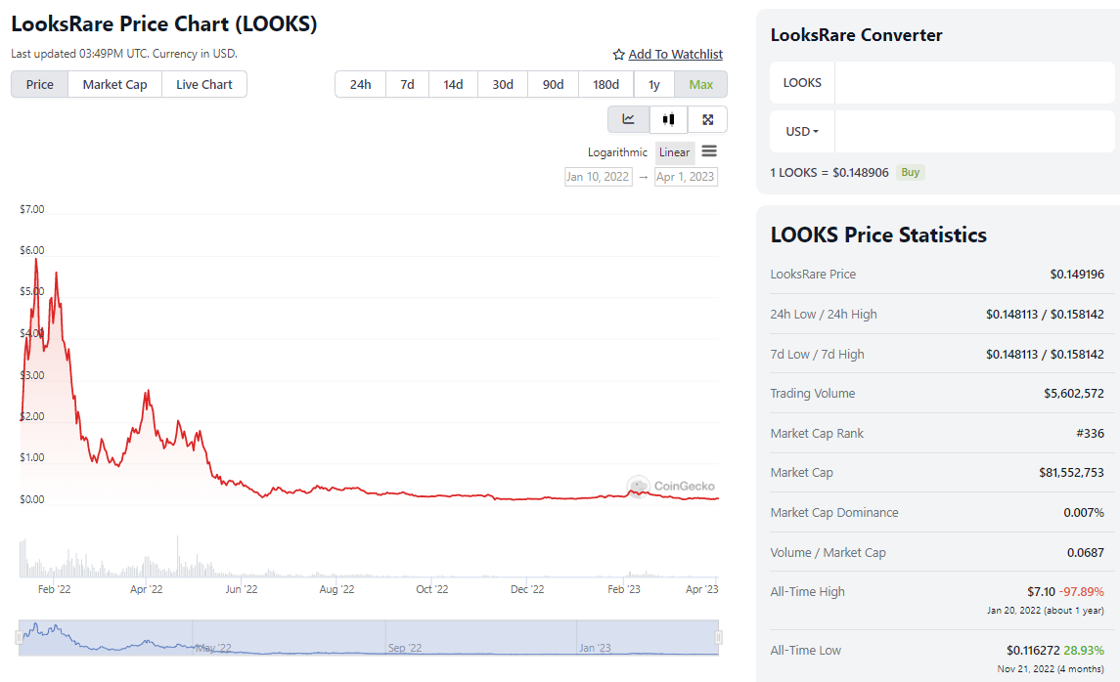Click the LooksRare Converter heading

[x=857, y=35]
